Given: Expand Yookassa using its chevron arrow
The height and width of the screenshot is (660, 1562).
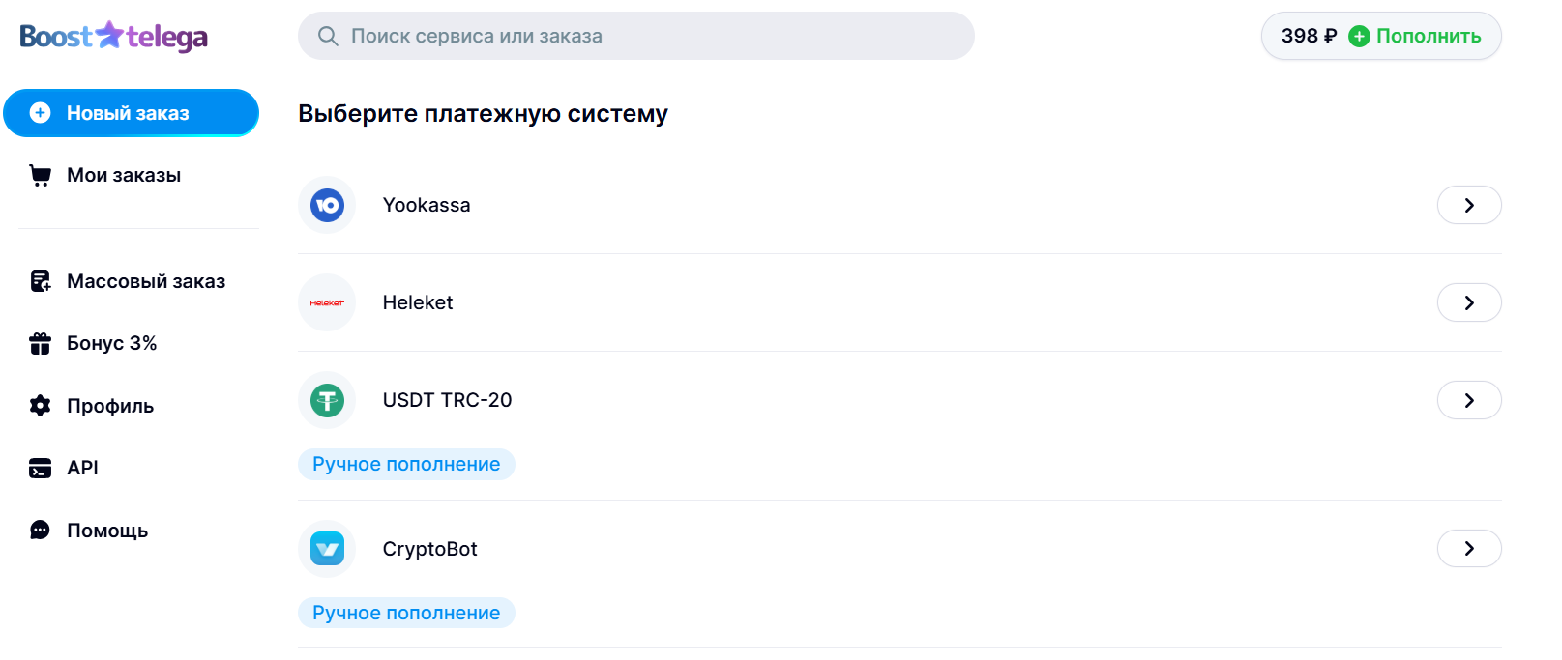Looking at the screenshot, I should coord(1469,205).
